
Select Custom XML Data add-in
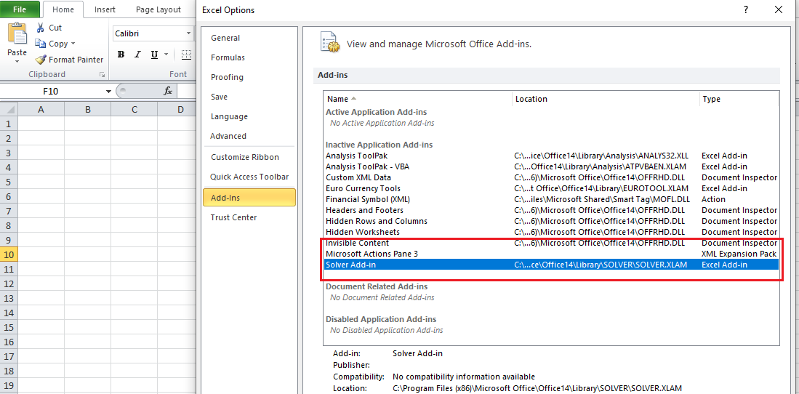[551, 177]
